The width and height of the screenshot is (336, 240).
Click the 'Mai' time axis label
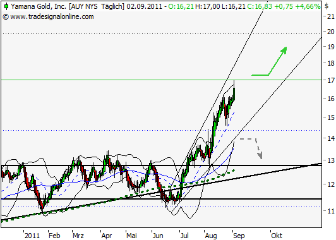(131, 236)
